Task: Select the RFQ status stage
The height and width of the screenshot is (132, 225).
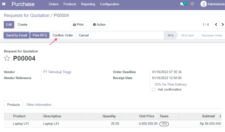Action: coord(171,36)
